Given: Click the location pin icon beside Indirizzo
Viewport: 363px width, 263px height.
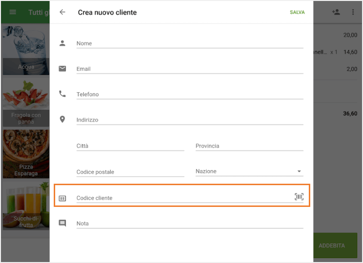Looking at the screenshot, I should click(62, 119).
